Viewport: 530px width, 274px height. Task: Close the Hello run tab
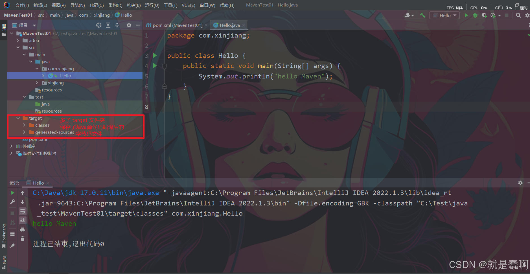point(48,183)
